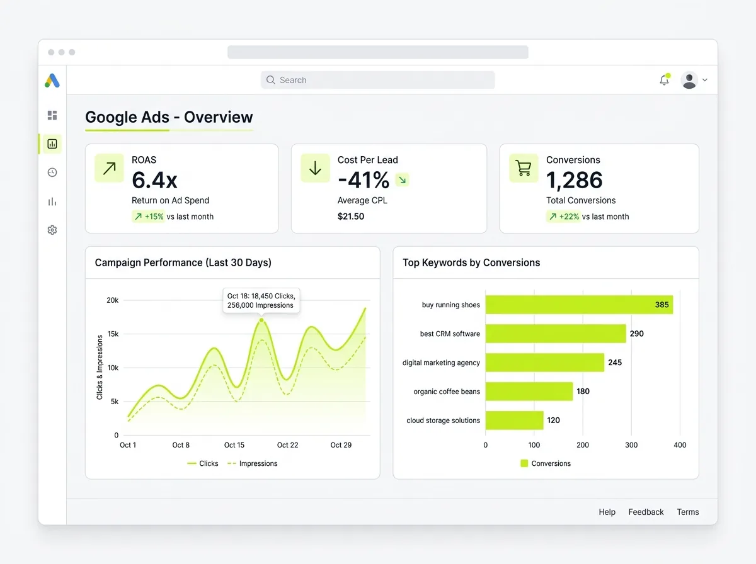Click the +15% change badge
The height and width of the screenshot is (564, 756).
[148, 217]
